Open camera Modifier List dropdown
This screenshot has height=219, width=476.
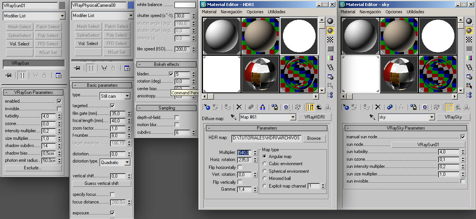tap(131, 16)
